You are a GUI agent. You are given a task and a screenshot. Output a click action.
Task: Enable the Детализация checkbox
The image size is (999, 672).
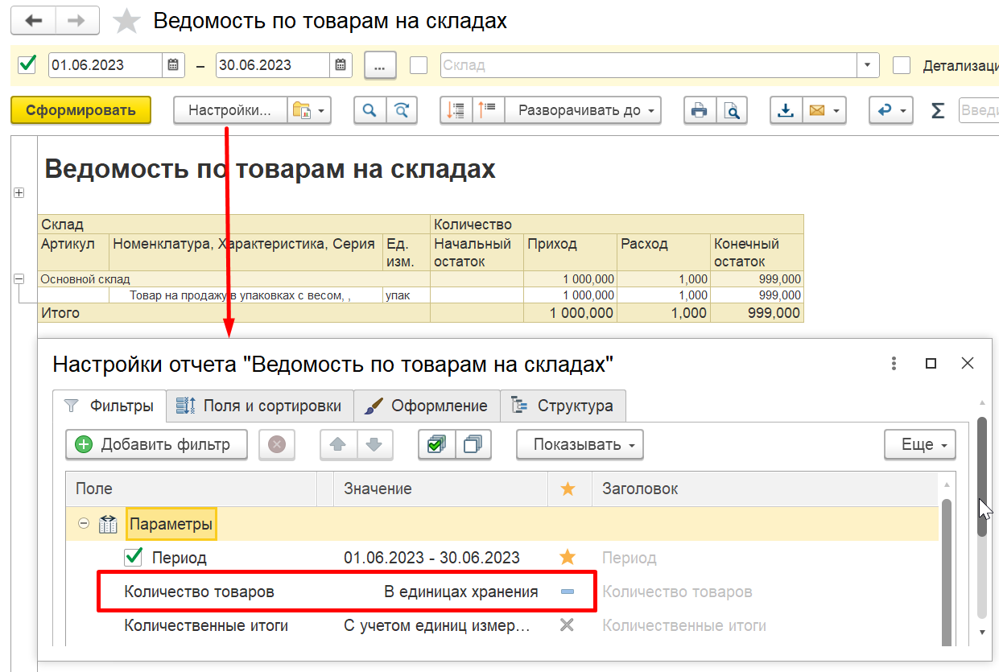click(x=902, y=65)
